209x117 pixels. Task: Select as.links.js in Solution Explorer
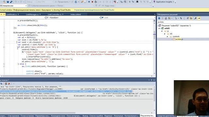(x=179, y=39)
